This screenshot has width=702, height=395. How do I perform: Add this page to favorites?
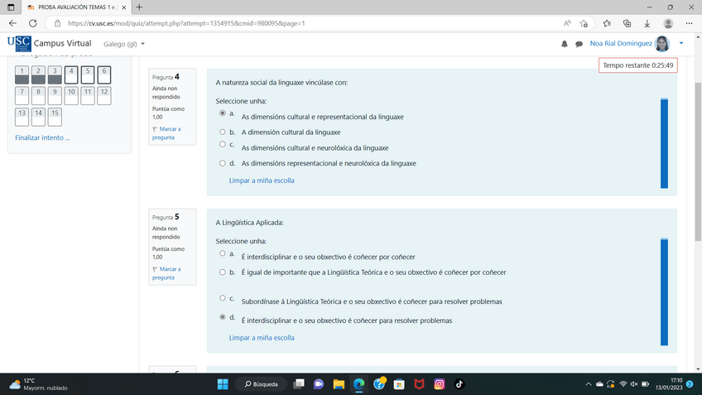pos(584,23)
